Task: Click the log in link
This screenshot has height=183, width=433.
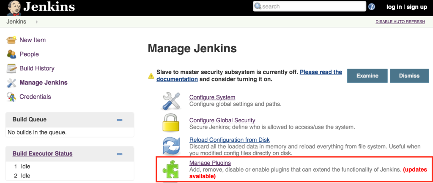Action: (394, 7)
